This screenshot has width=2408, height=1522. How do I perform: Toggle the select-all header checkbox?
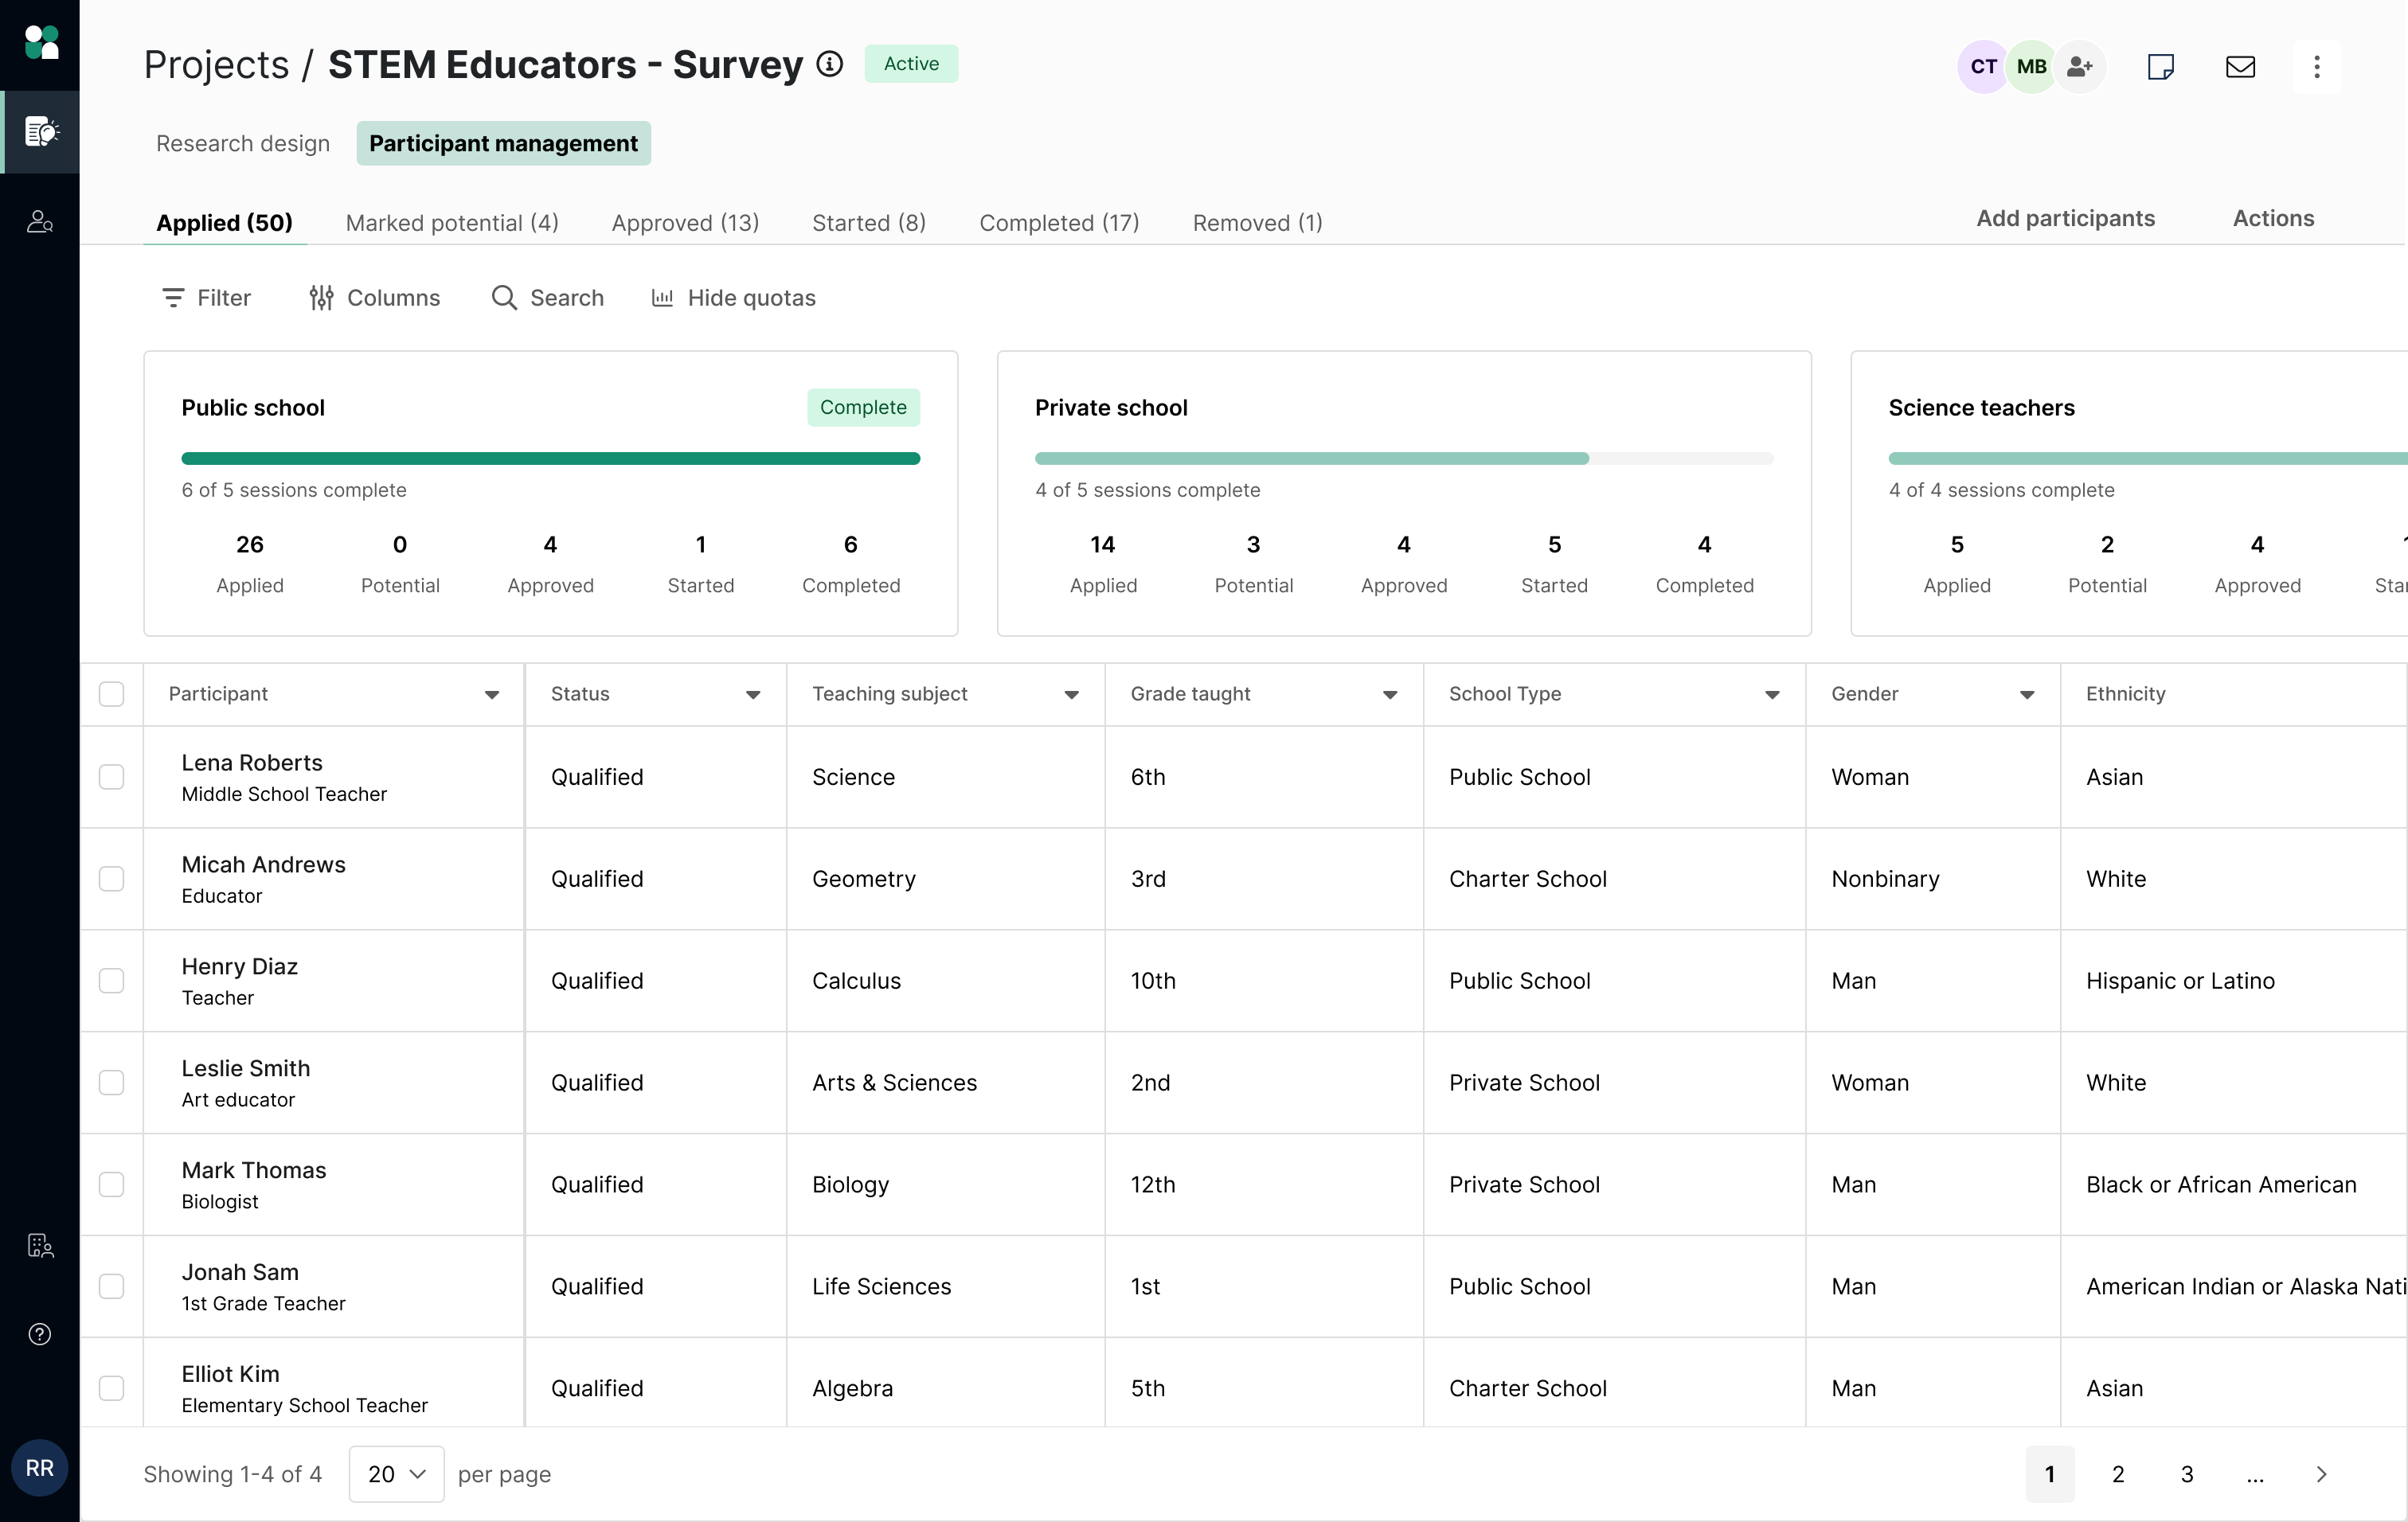click(x=112, y=693)
